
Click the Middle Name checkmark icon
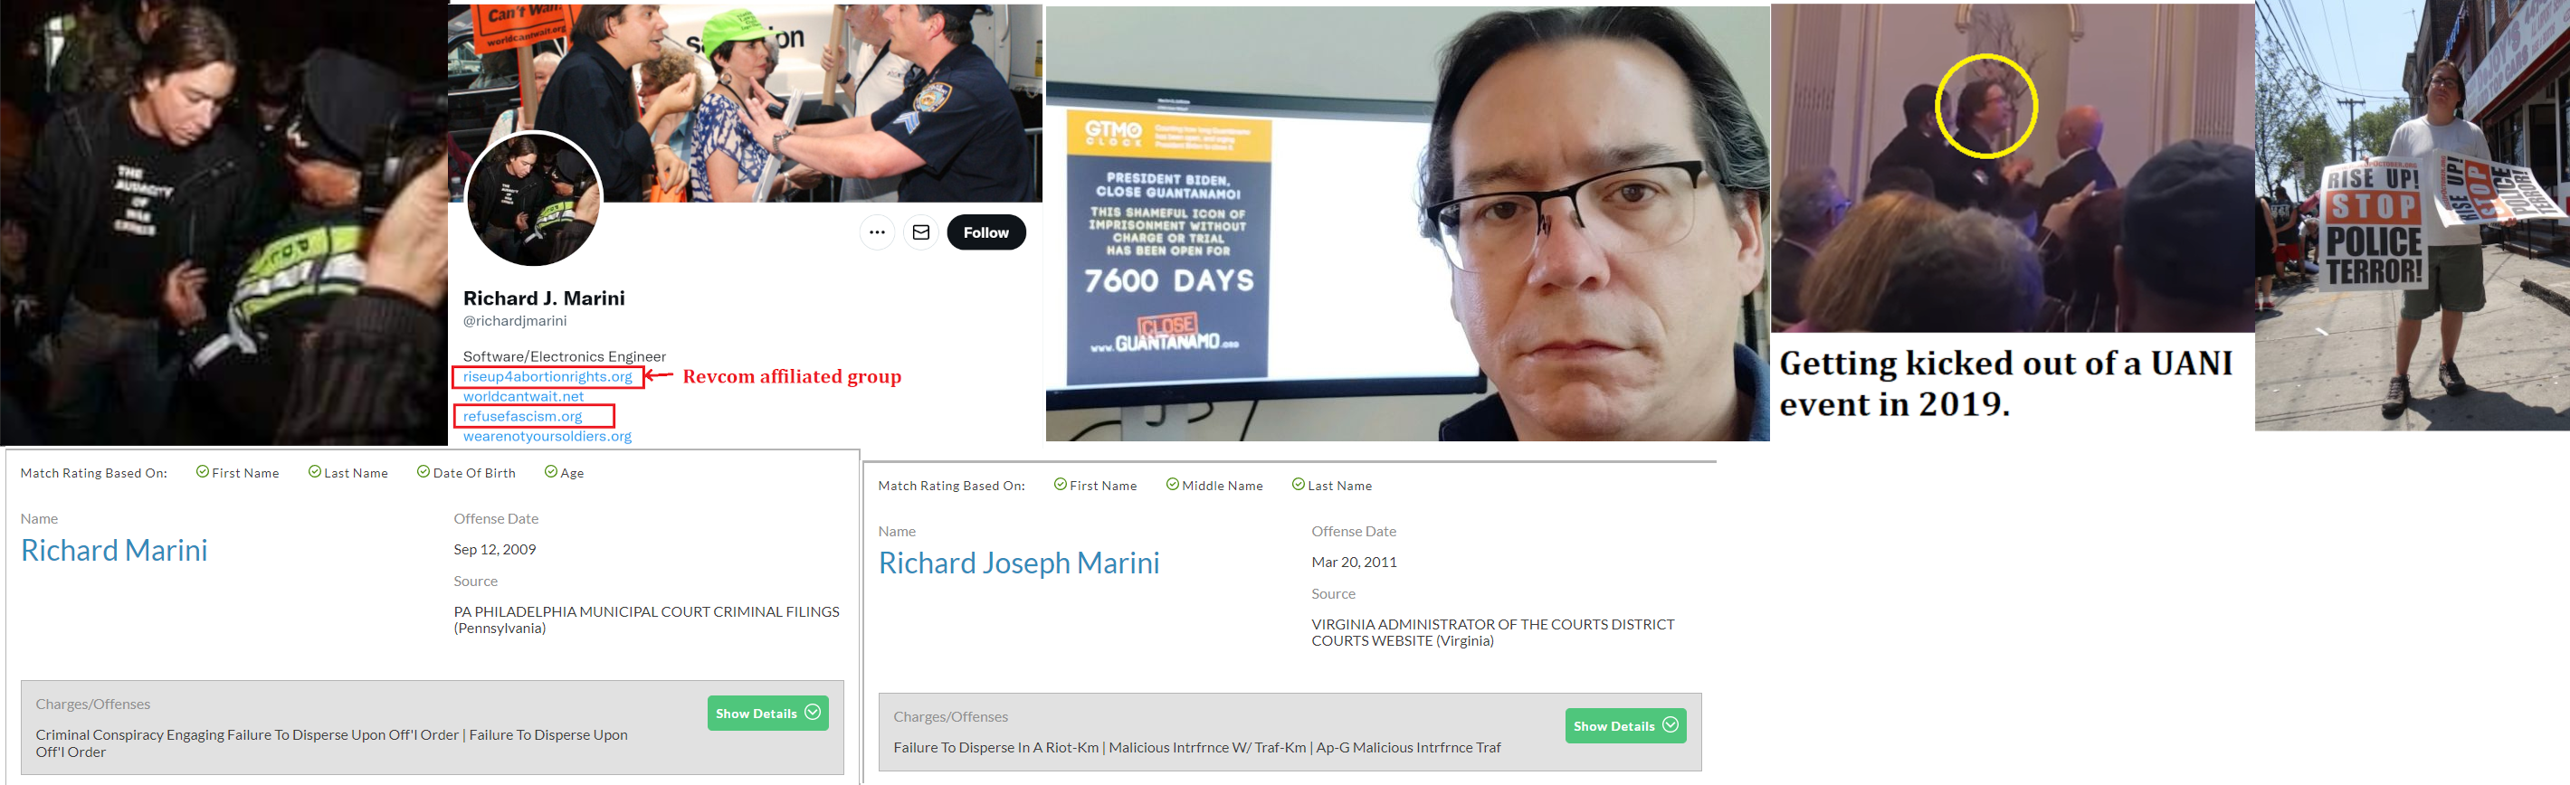point(1172,485)
